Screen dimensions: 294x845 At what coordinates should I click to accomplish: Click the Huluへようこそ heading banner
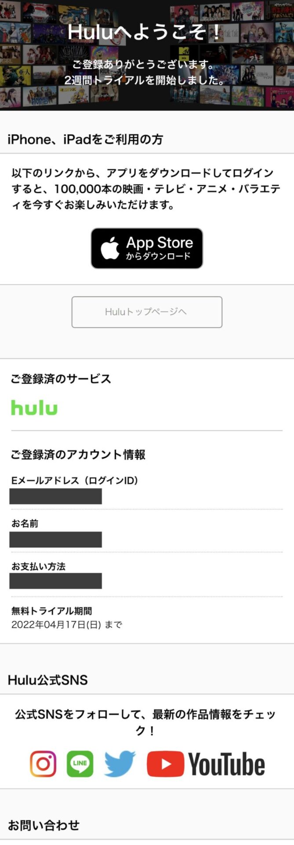(x=147, y=32)
